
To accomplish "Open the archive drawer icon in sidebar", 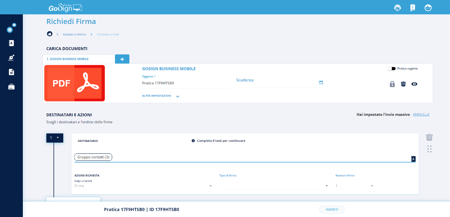I will tap(11, 87).
